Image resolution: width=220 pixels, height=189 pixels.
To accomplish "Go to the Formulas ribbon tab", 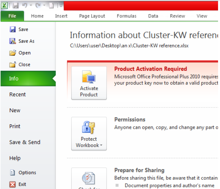I will (x=127, y=16).
